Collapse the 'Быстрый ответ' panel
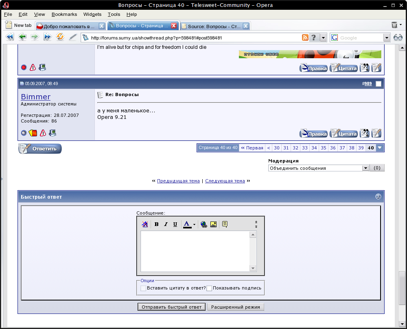The width and height of the screenshot is (407, 329). click(378, 197)
